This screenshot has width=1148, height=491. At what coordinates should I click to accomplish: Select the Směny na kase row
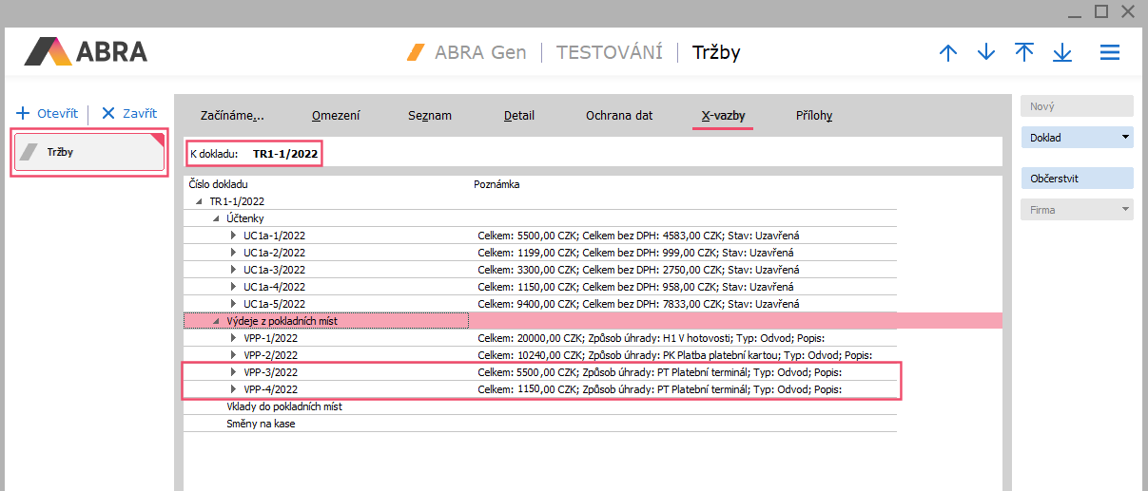coord(260,424)
